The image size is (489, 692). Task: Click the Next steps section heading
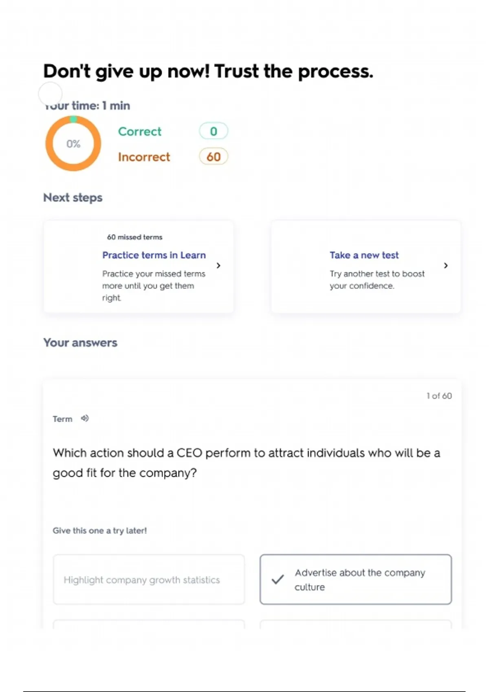pos(73,197)
